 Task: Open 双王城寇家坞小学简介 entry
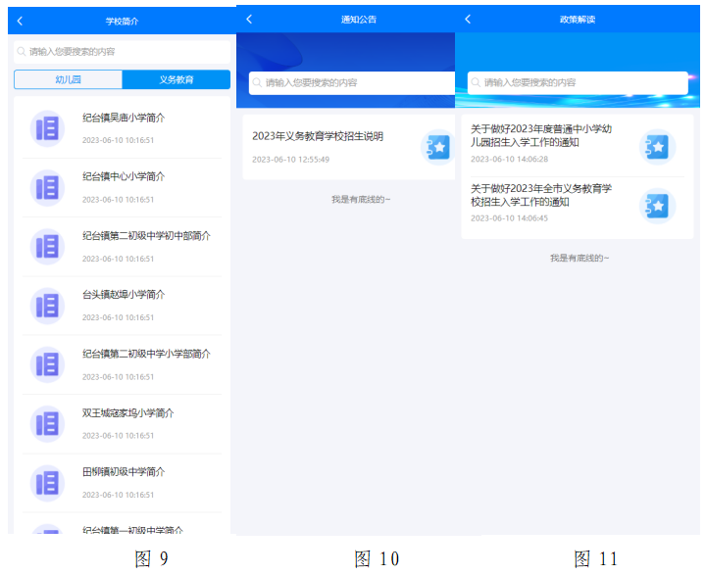128,413
